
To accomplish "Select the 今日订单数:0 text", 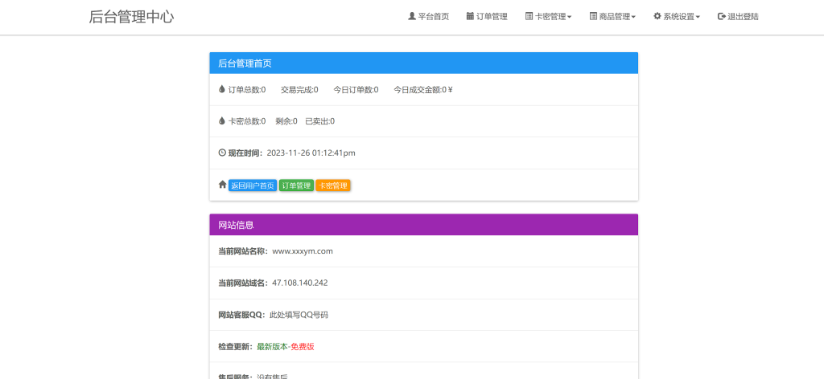I will (x=356, y=90).
